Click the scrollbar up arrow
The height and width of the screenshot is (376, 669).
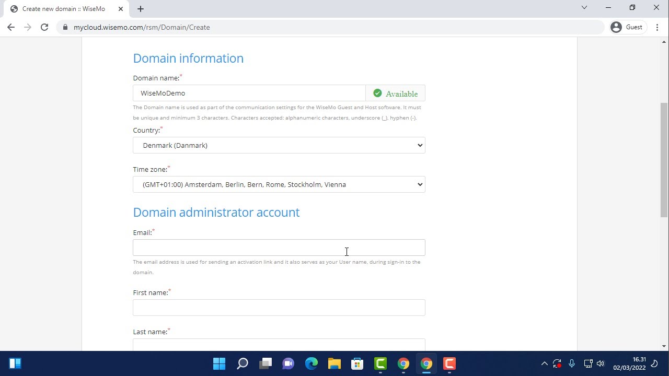(664, 42)
